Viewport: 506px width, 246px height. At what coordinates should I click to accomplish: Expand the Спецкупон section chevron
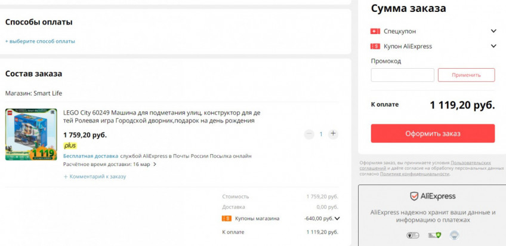(493, 31)
